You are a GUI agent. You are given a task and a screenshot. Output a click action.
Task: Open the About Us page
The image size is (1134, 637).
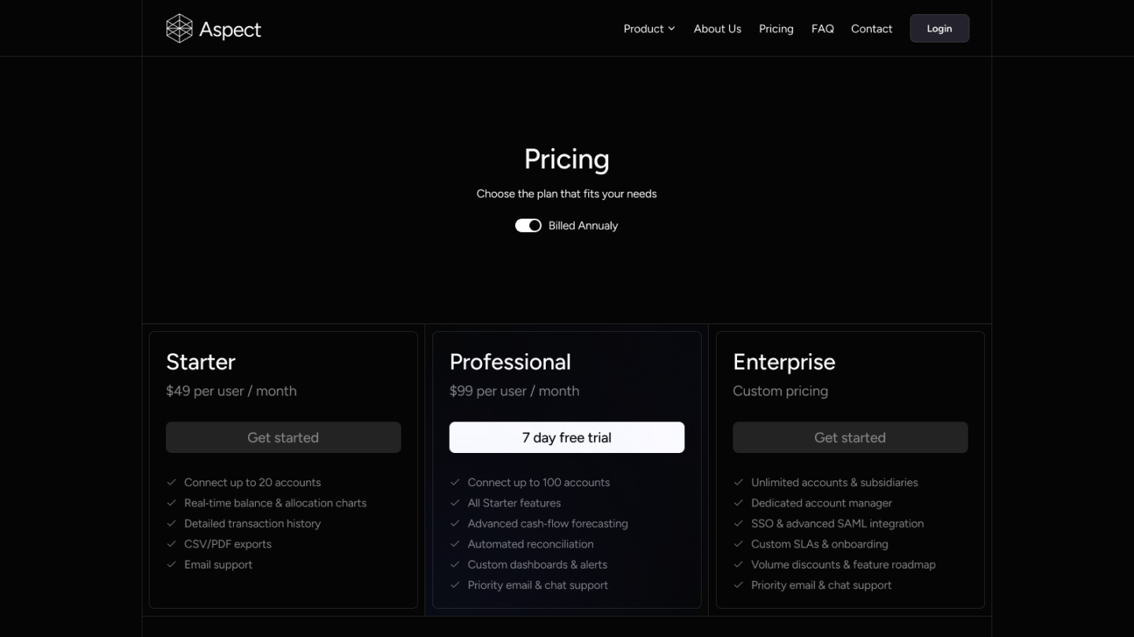coord(717,29)
